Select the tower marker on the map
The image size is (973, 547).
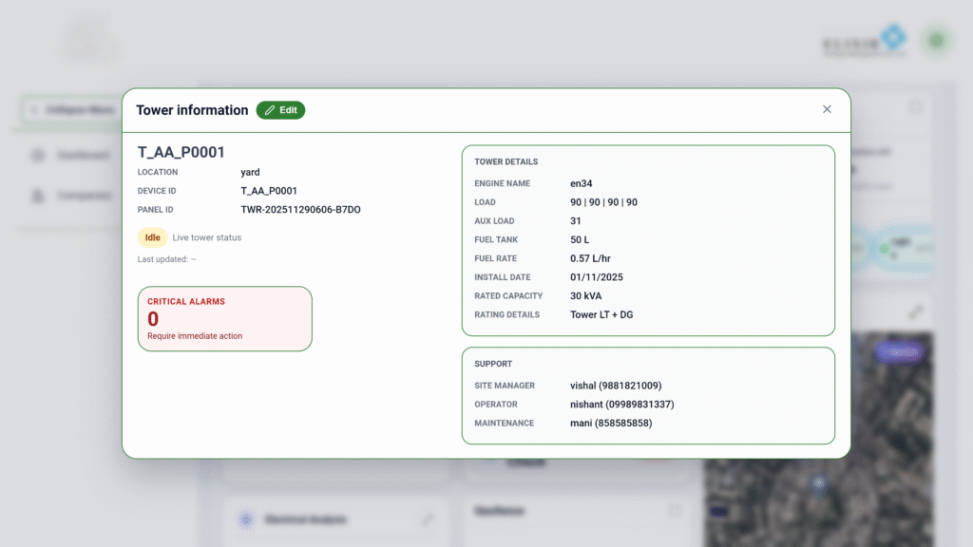pos(818,483)
